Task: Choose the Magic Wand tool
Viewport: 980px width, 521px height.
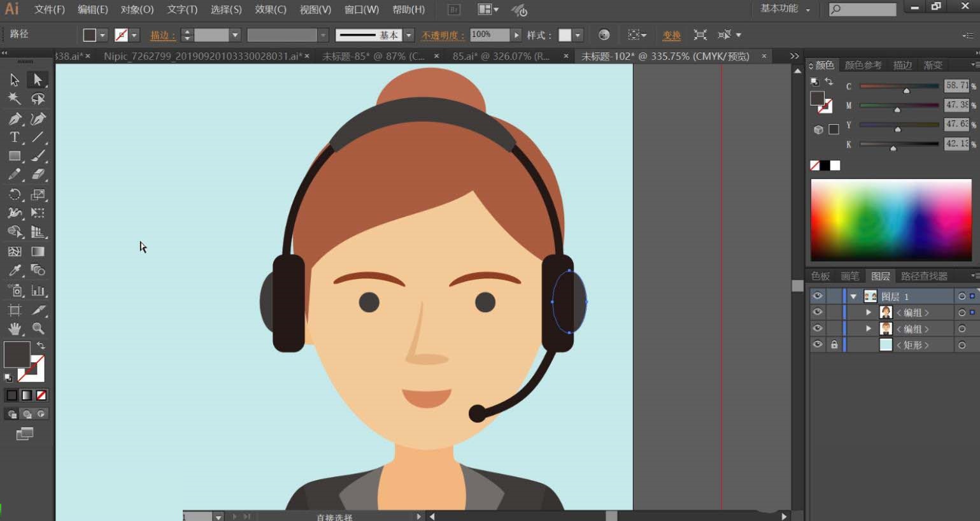Action: pos(15,99)
